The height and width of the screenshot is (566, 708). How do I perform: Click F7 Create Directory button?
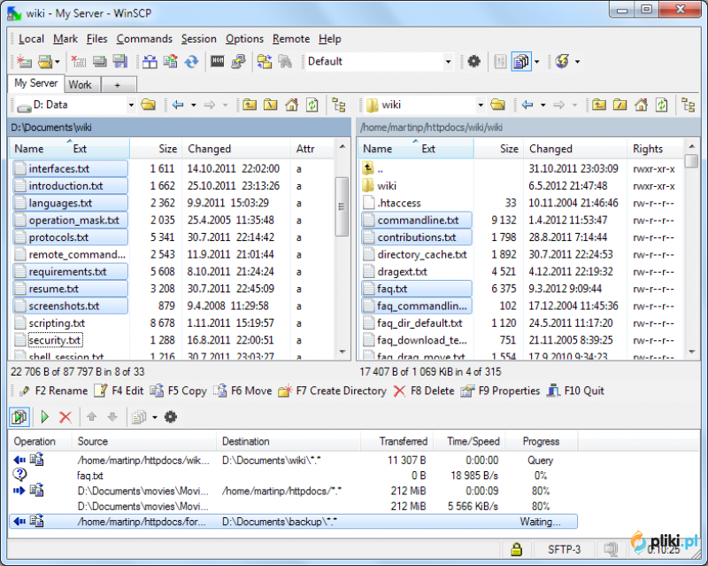pos(333,391)
